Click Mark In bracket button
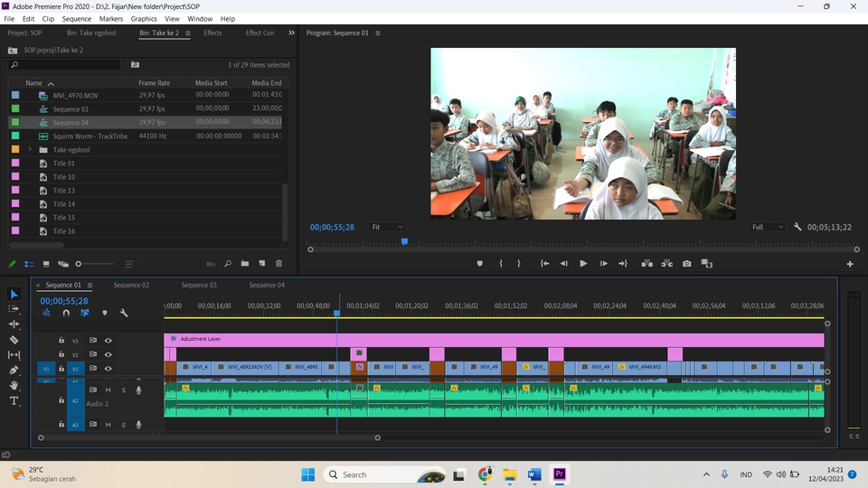 pyautogui.click(x=501, y=264)
